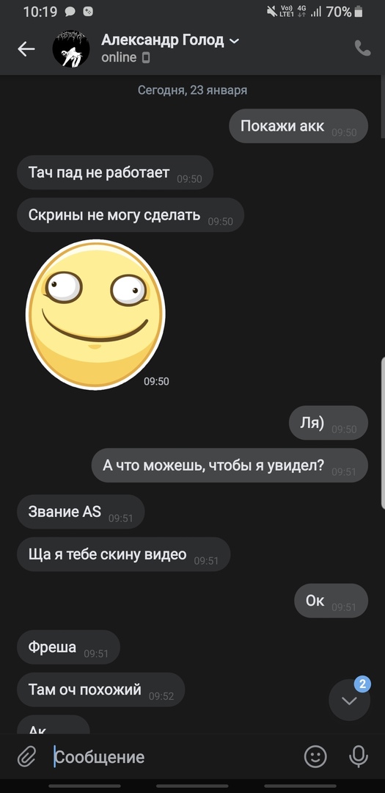385x793 pixels.
Task: Tap the unread counter badge showing 2
Action: 362,685
